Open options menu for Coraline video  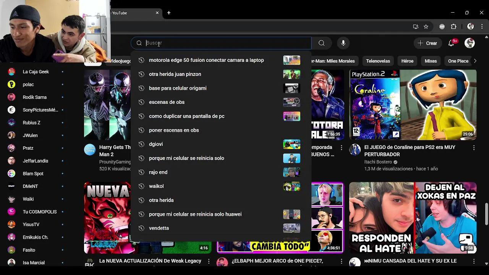point(474,148)
